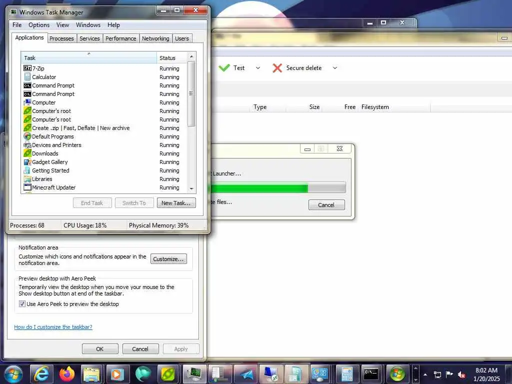Open the Windows Start orb
The image size is (512, 384).
(13, 374)
